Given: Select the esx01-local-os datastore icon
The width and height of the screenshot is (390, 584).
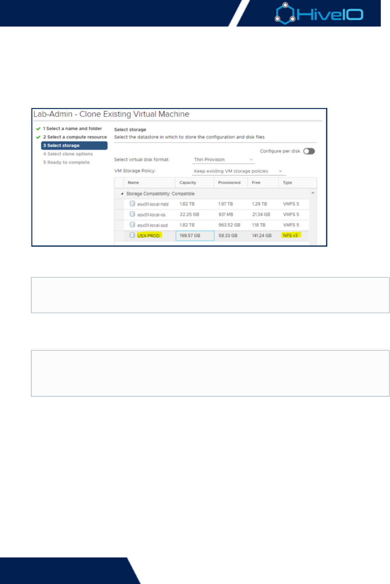Looking at the screenshot, I should pyautogui.click(x=132, y=214).
